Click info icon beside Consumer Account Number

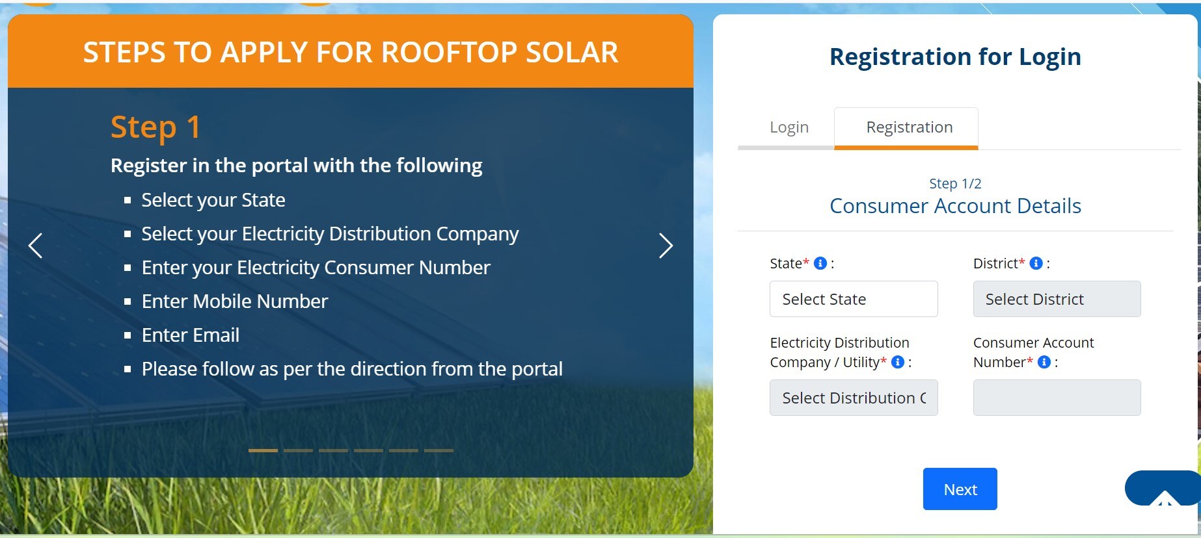1044,362
